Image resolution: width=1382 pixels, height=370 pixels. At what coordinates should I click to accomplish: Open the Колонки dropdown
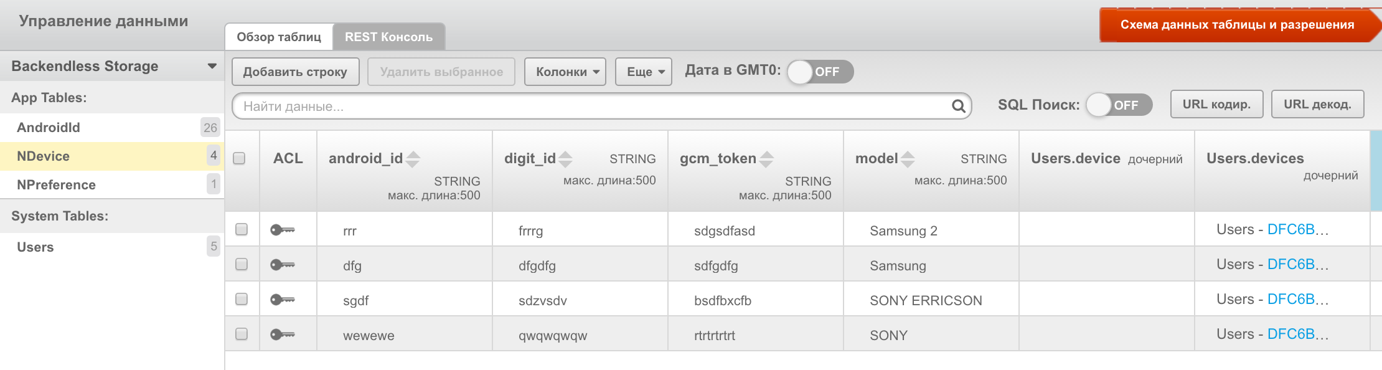(x=565, y=72)
